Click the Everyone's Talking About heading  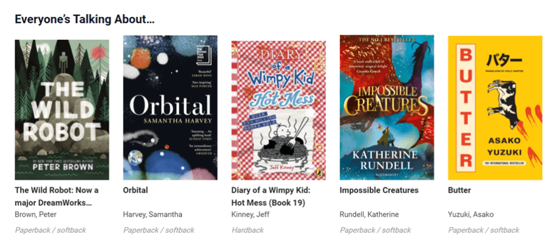(x=84, y=20)
